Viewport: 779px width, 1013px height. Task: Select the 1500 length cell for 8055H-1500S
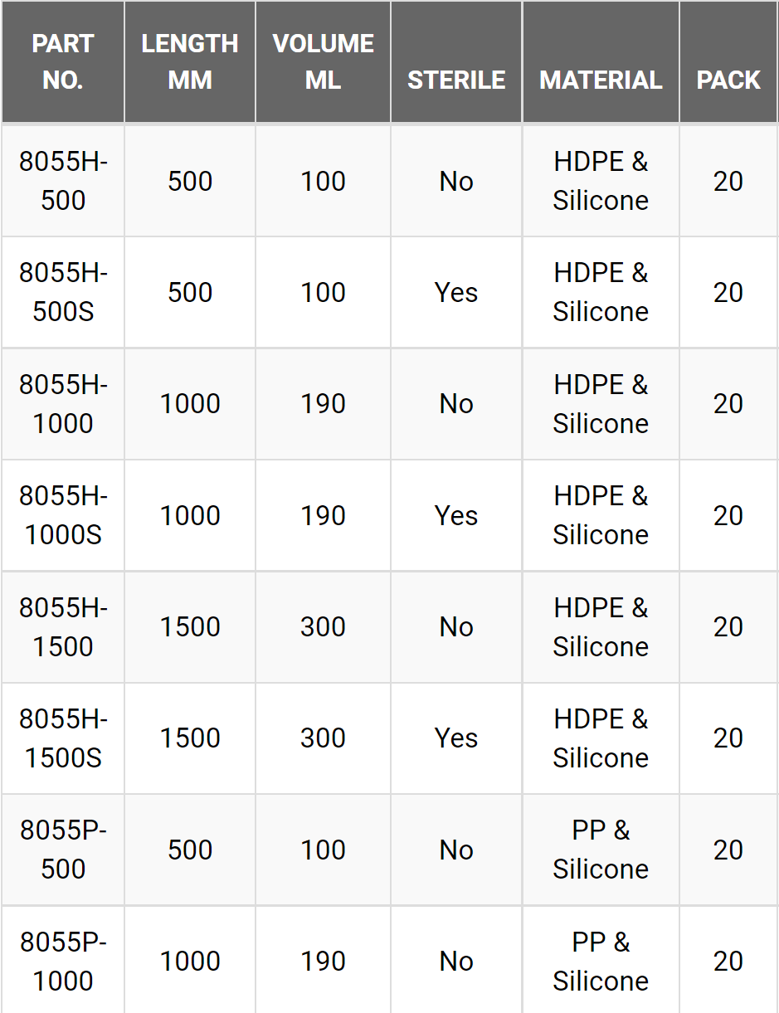pyautogui.click(x=190, y=738)
